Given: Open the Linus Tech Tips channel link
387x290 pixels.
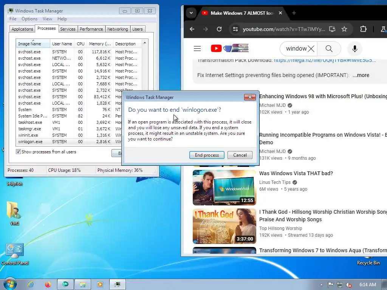Looking at the screenshot, I should (x=275, y=182).
